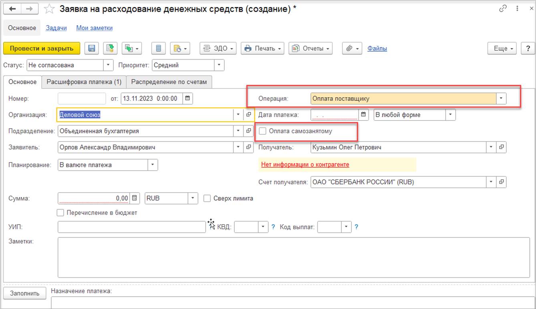Click the help question mark near КВД

click(273, 227)
